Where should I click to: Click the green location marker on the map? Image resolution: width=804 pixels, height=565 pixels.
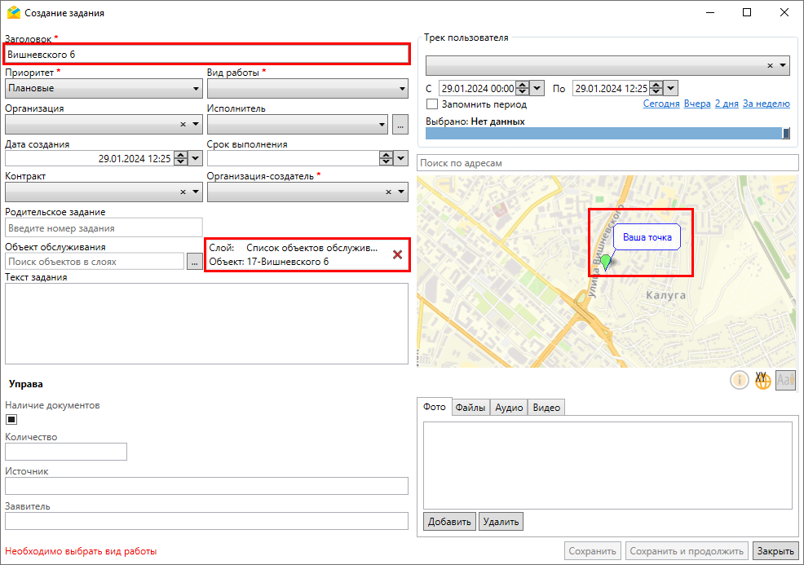click(x=606, y=262)
